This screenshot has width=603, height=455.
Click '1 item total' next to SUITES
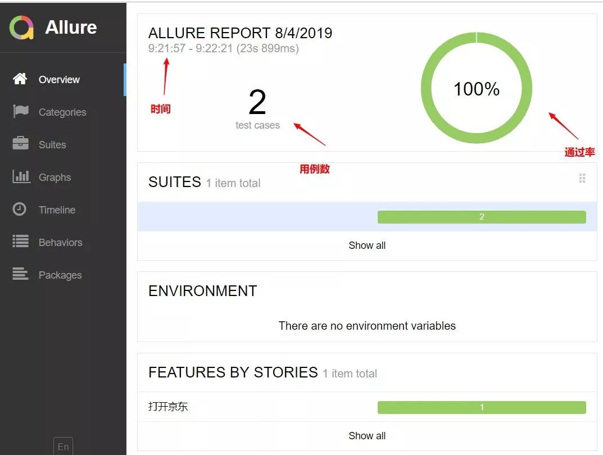233,183
